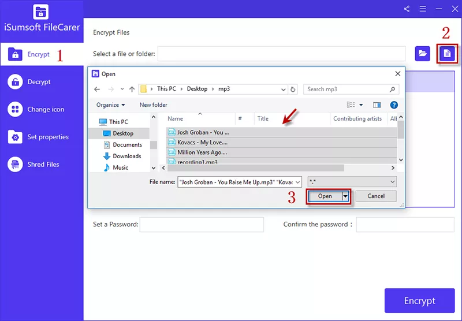Click the help question mark icon
The image size is (462, 321).
click(394, 105)
